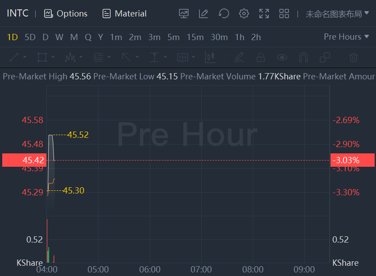Image resolution: width=376 pixels, height=276 pixels.
Task: Select the 1h interval tab
Action: pos(240,37)
